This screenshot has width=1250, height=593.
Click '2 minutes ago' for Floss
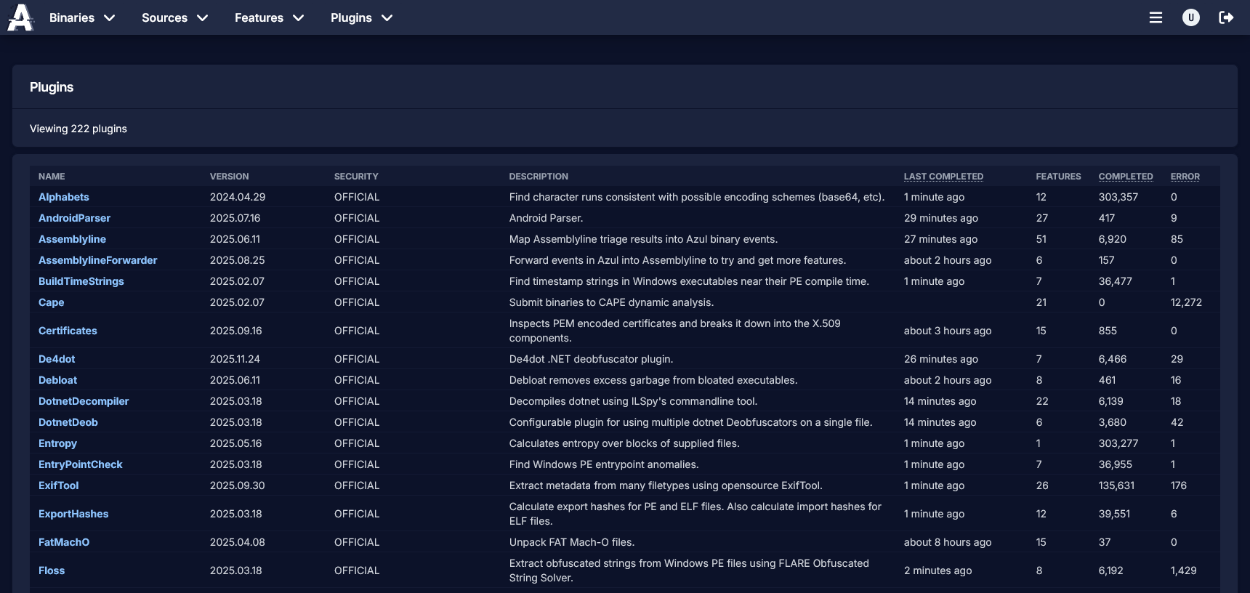(938, 570)
